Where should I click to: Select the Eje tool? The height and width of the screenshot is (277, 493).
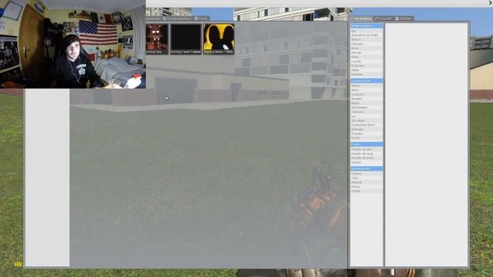click(367, 31)
